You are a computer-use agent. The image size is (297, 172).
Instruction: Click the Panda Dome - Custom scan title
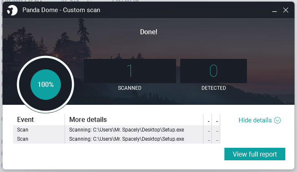(61, 10)
